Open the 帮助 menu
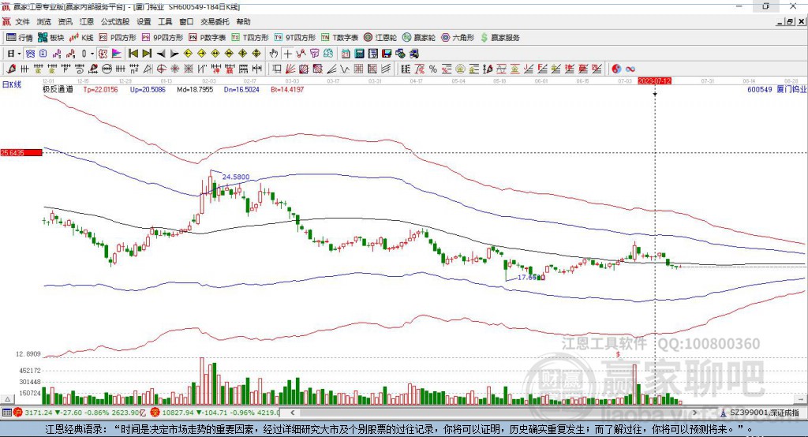This screenshot has width=808, height=437. (x=243, y=21)
